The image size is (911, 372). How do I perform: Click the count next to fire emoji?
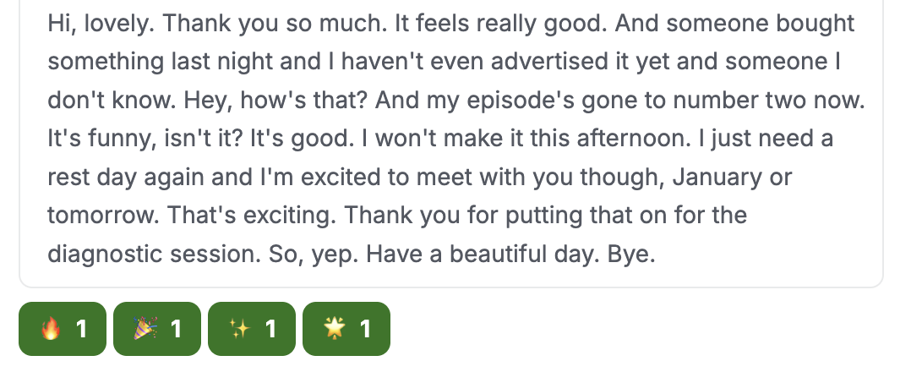pos(81,330)
